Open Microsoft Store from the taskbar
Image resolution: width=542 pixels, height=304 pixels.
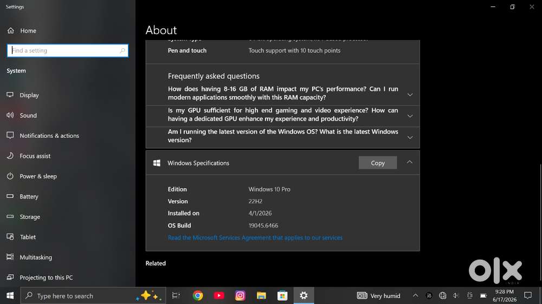tap(282, 296)
